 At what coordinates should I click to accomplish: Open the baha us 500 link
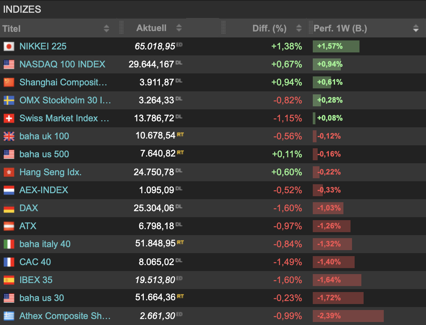pyautogui.click(x=44, y=154)
